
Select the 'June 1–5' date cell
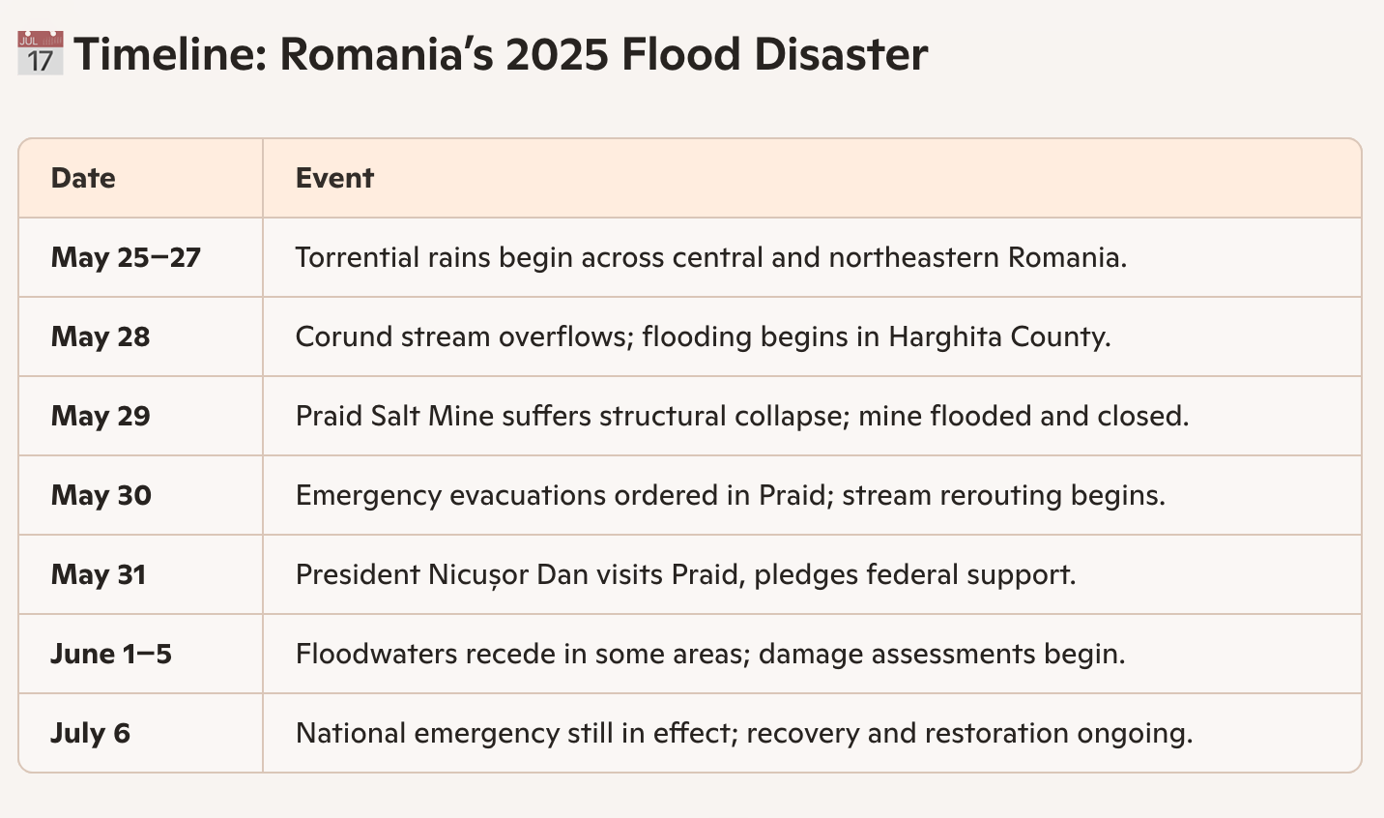(111, 654)
